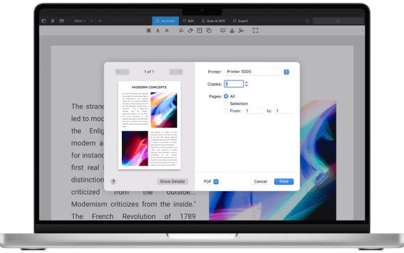The image size is (404, 253).
Task: Switch to the Annotate tab
Action: [165, 21]
